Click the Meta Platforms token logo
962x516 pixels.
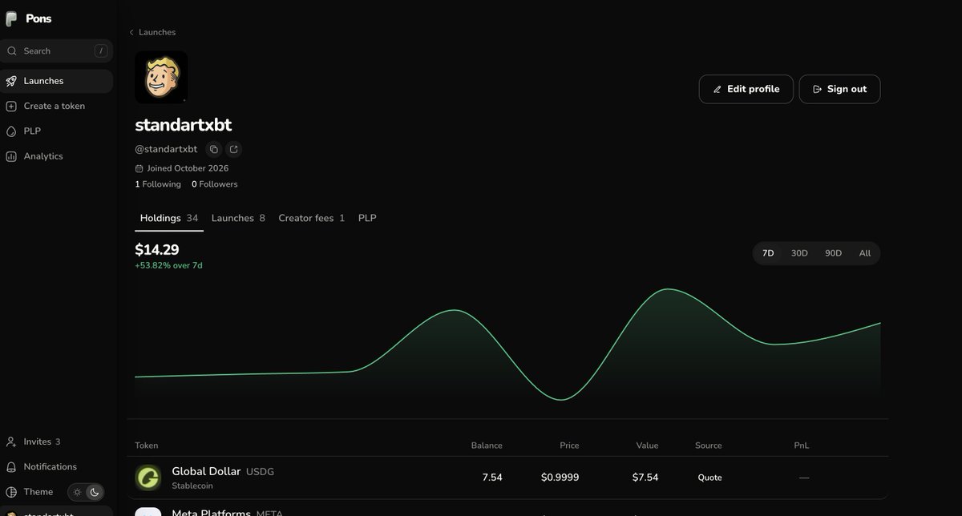click(x=148, y=511)
